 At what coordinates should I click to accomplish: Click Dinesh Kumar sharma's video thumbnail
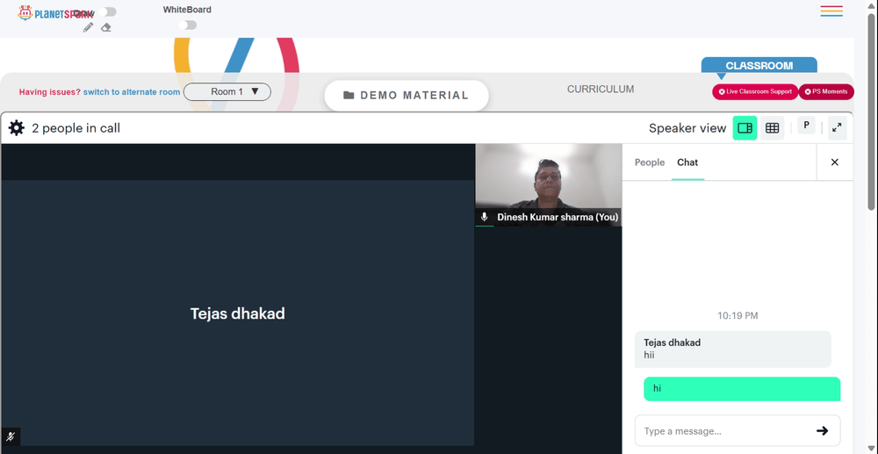[548, 184]
